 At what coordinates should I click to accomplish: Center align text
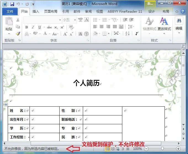[x=102, y=26]
